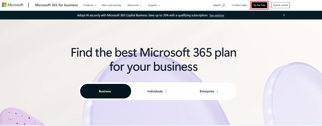Open search via the magnifier icon
Screen dimensions: 322x126
(x=224, y=5)
